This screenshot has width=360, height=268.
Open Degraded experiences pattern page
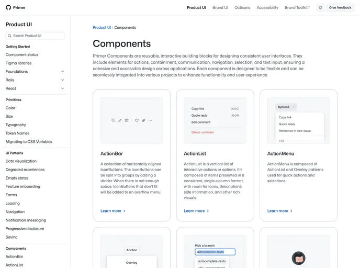pyautogui.click(x=25, y=170)
